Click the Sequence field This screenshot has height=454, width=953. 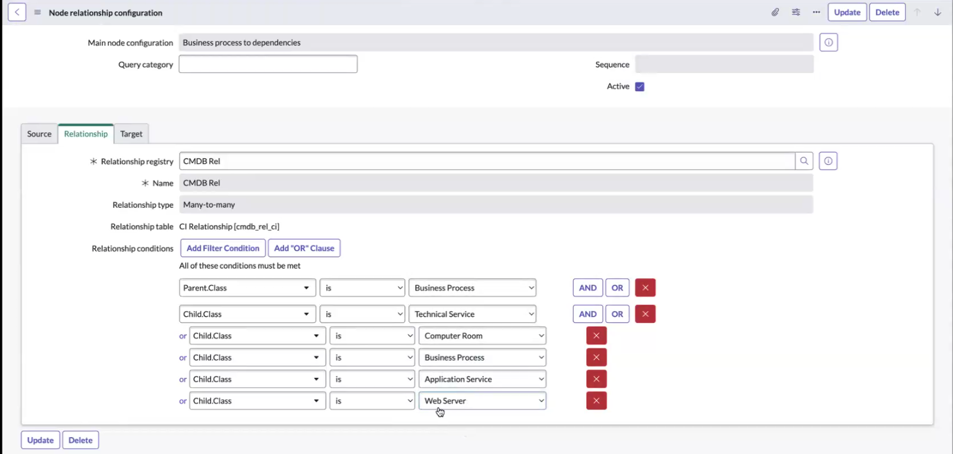coord(724,64)
